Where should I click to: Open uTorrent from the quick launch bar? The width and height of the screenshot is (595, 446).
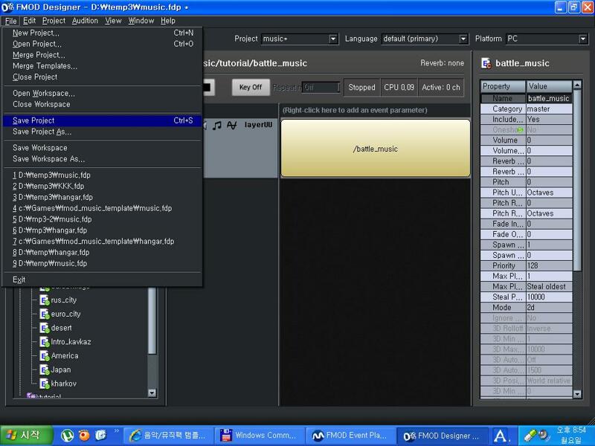tap(67, 436)
